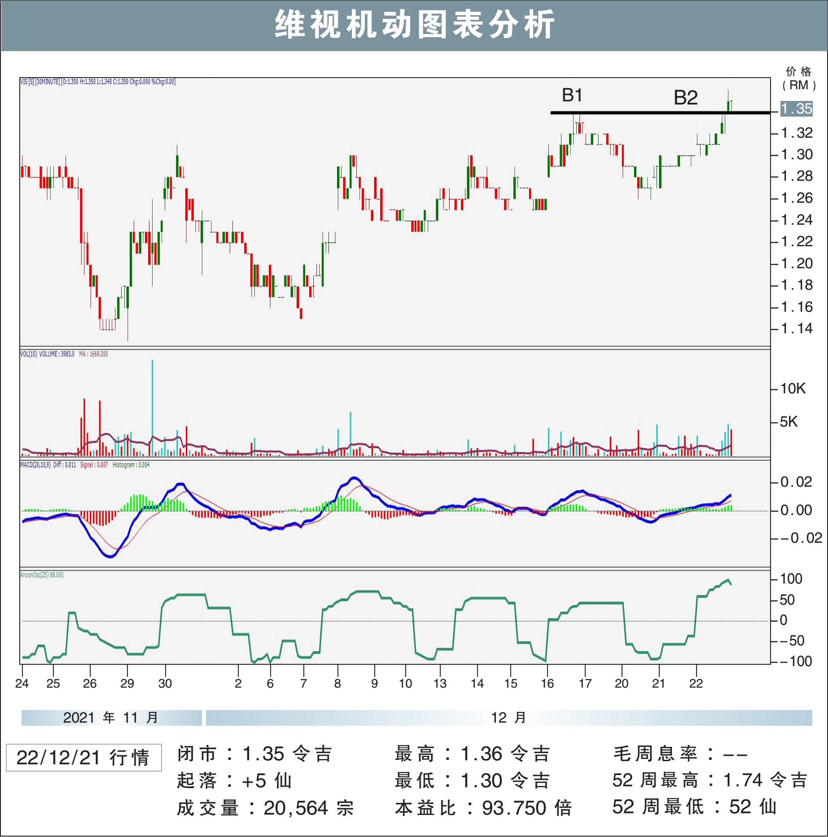Click the closing price 闭市：1.35 令吉
Viewport: 828px width, 837px height.
click(254, 754)
